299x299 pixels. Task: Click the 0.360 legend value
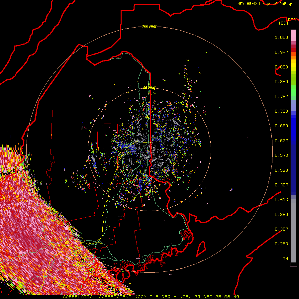click(x=281, y=215)
